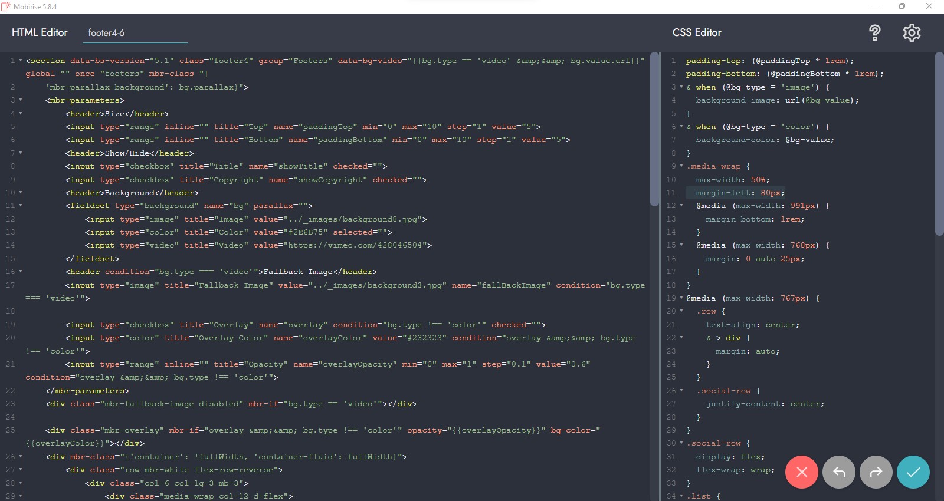The height and width of the screenshot is (501, 944).
Task: Click the redo arrow button
Action: pos(876,472)
